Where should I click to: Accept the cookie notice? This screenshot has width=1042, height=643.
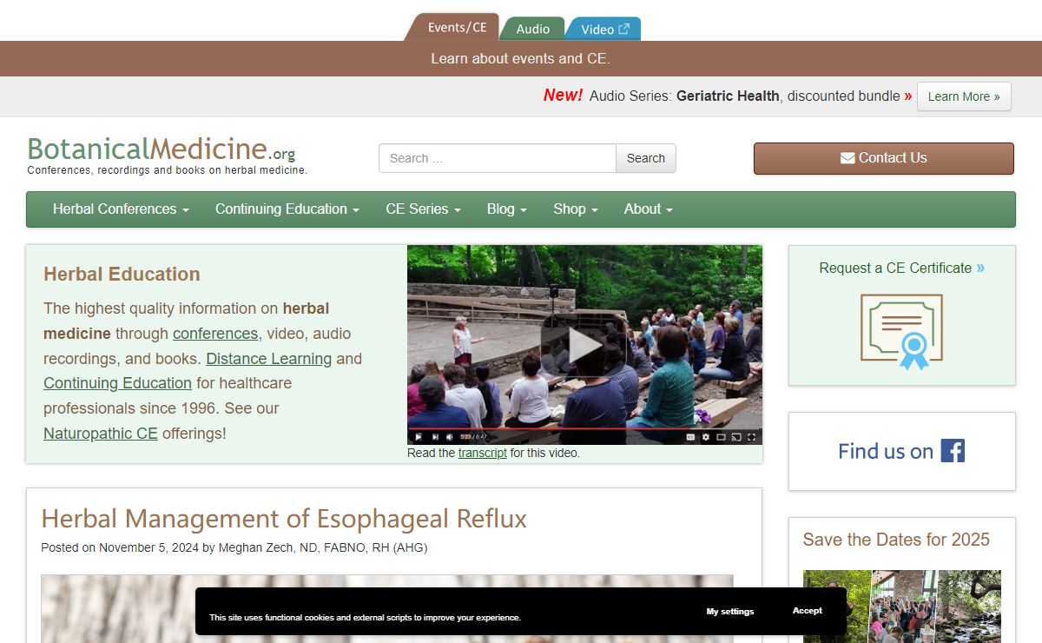[808, 611]
